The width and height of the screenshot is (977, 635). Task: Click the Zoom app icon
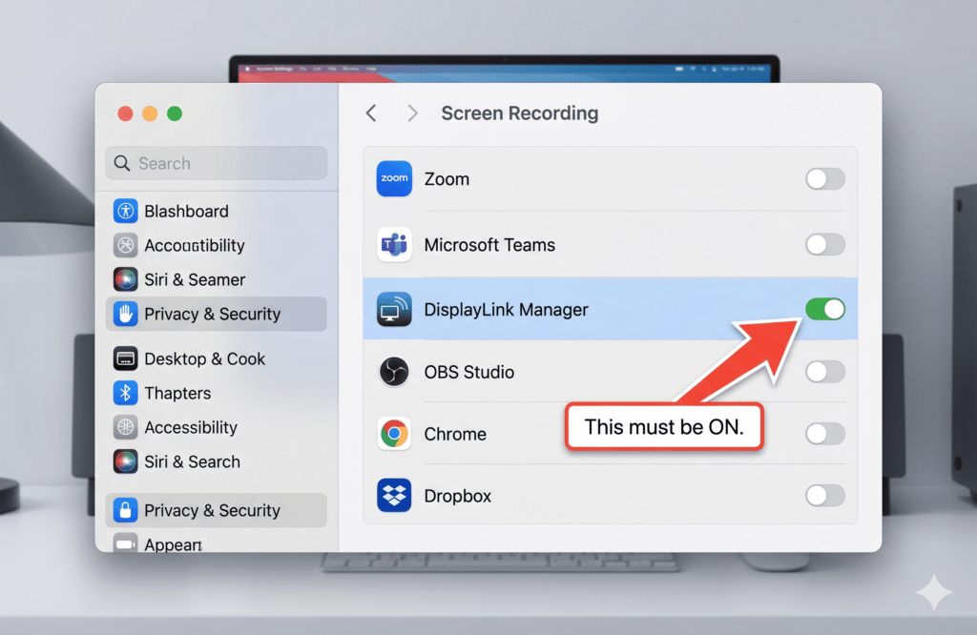click(394, 178)
